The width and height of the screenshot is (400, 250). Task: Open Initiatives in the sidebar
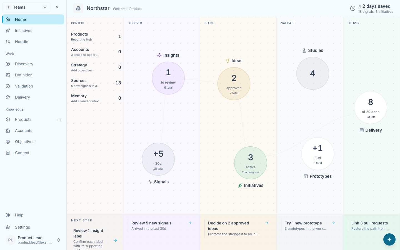33,31
